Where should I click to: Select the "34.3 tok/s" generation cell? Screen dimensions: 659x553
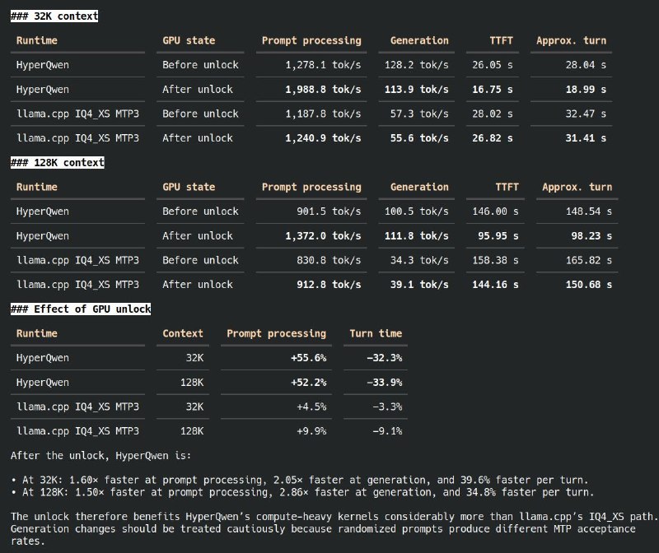[419, 260]
